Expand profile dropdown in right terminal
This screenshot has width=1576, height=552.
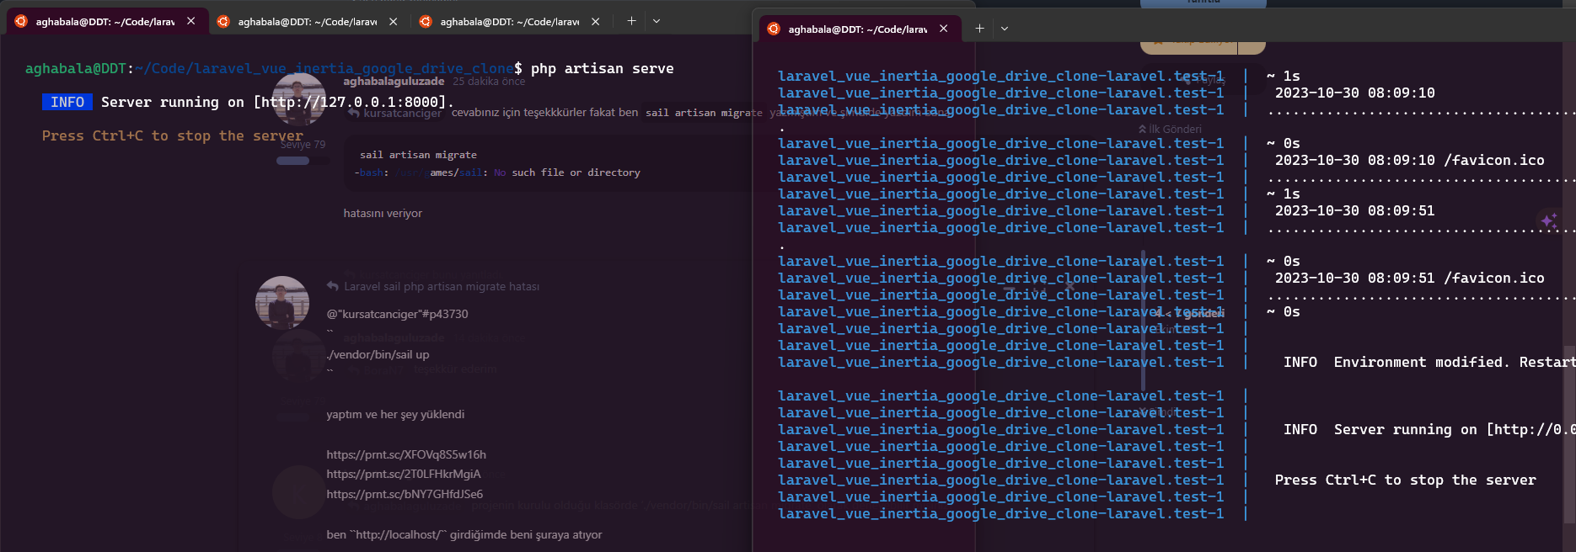pyautogui.click(x=1005, y=29)
